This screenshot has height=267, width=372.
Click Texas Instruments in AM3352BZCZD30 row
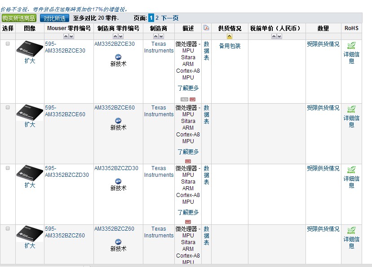[159, 171]
